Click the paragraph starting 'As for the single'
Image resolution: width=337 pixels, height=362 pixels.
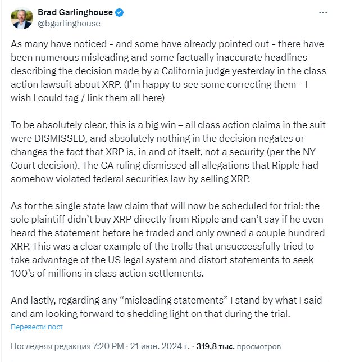[168, 239]
